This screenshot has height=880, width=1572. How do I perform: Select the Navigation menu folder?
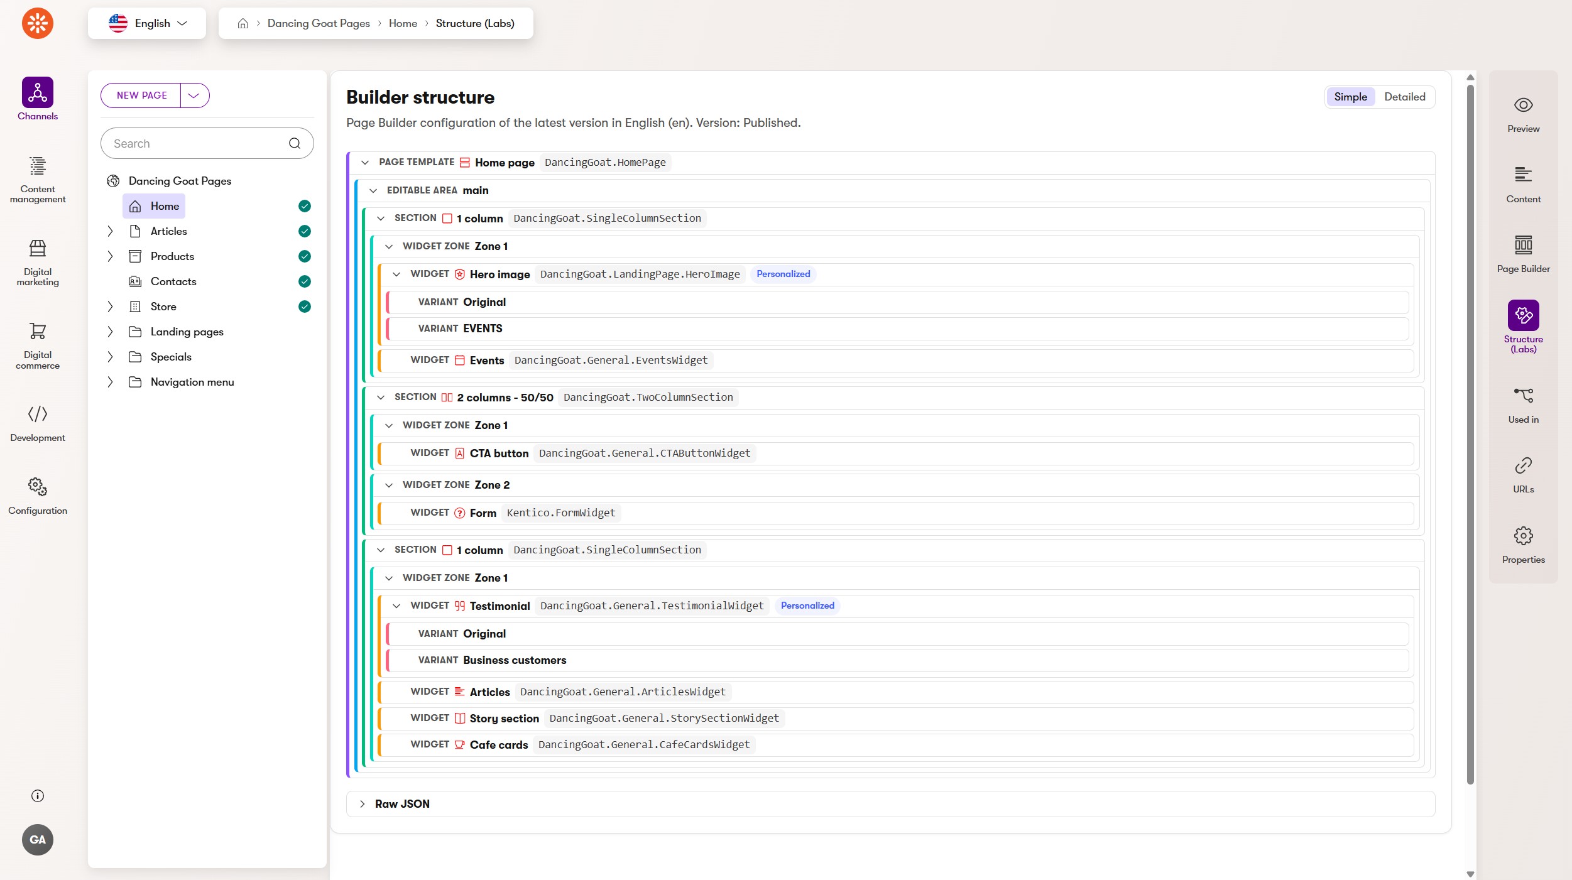click(x=182, y=382)
